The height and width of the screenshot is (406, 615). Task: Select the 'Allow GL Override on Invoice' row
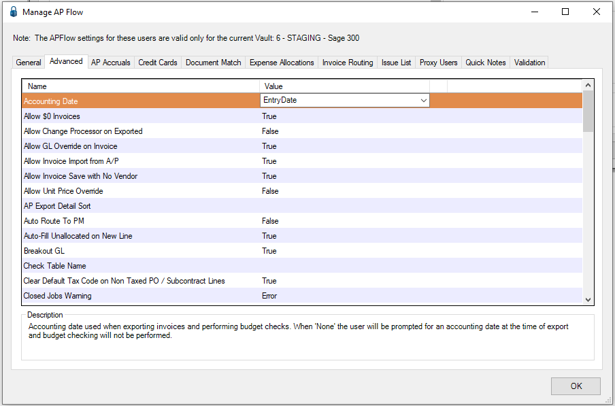303,146
